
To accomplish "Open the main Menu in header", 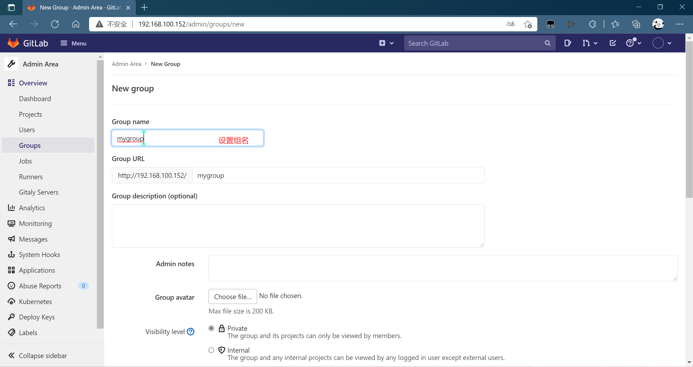I will coord(73,43).
